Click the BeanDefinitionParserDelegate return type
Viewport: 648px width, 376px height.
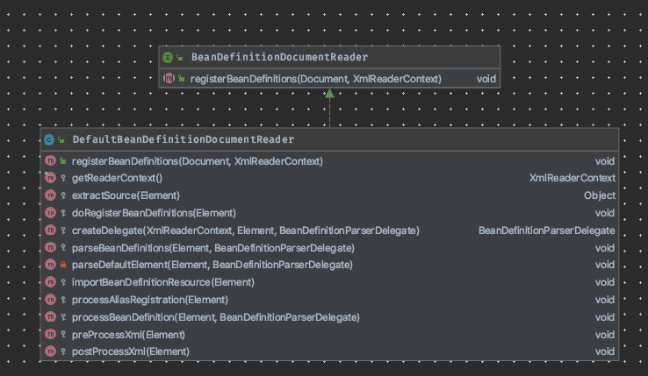(x=547, y=231)
